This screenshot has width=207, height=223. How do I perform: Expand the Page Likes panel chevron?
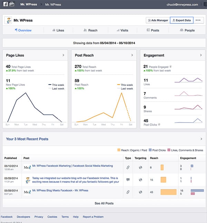tap(63, 55)
